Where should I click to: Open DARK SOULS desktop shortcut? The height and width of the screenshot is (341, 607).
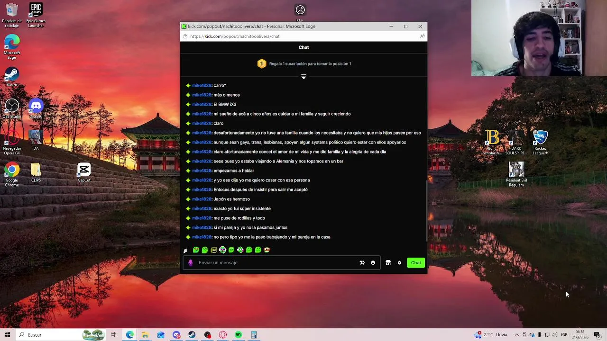tap(516, 143)
